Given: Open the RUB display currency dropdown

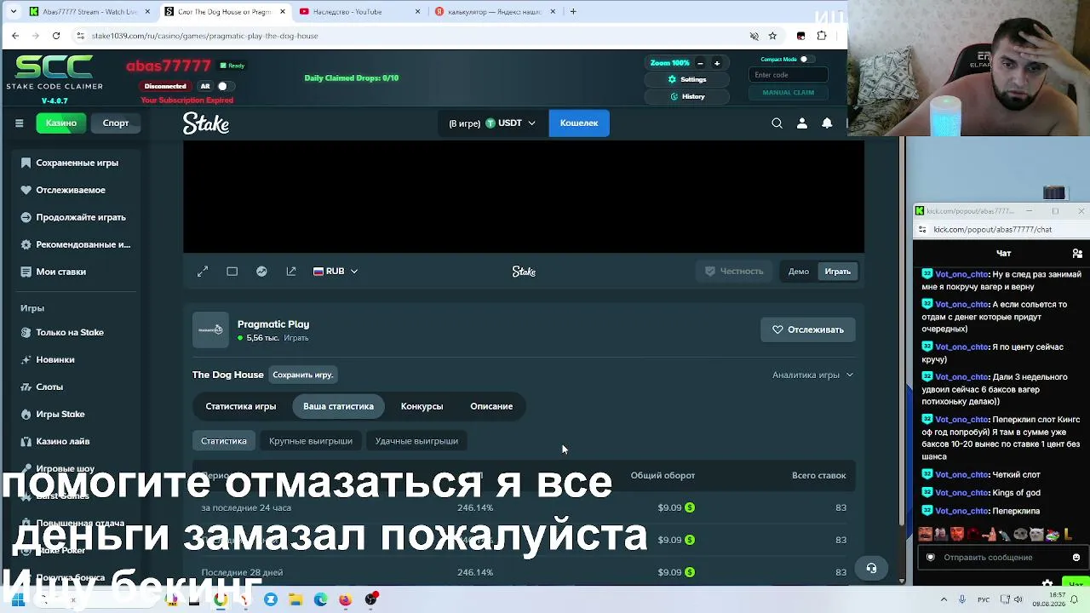Looking at the screenshot, I should click(336, 272).
